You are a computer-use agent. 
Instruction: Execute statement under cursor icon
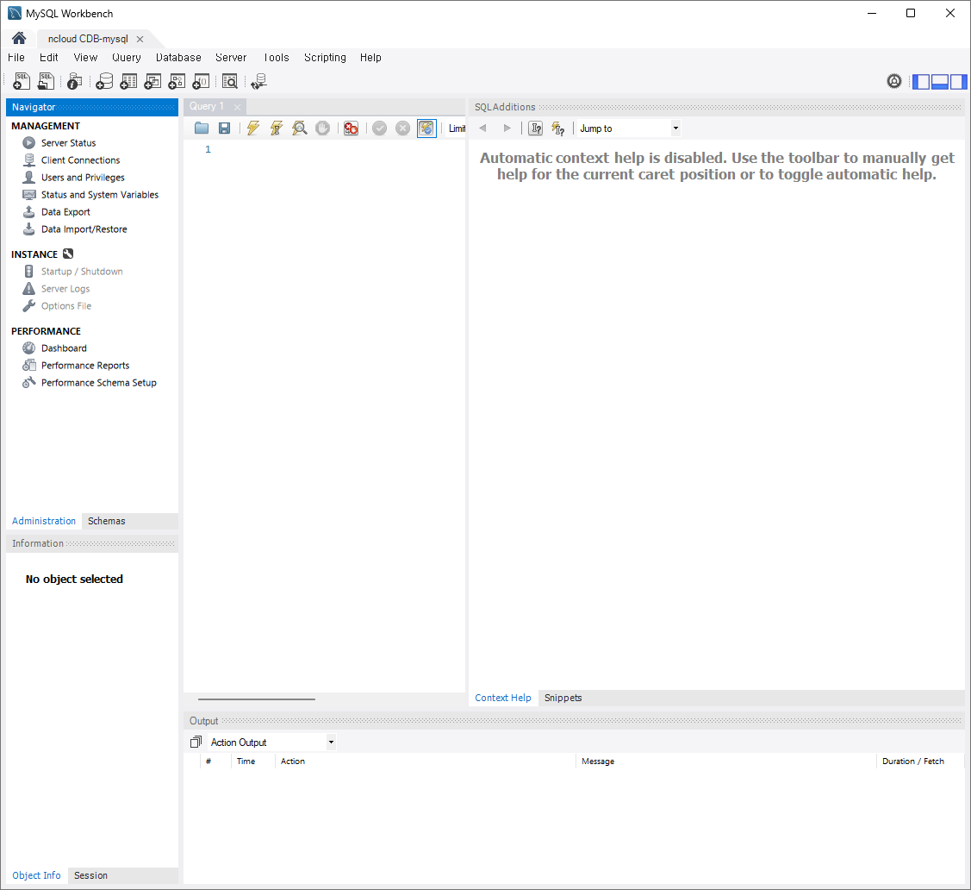coord(277,128)
